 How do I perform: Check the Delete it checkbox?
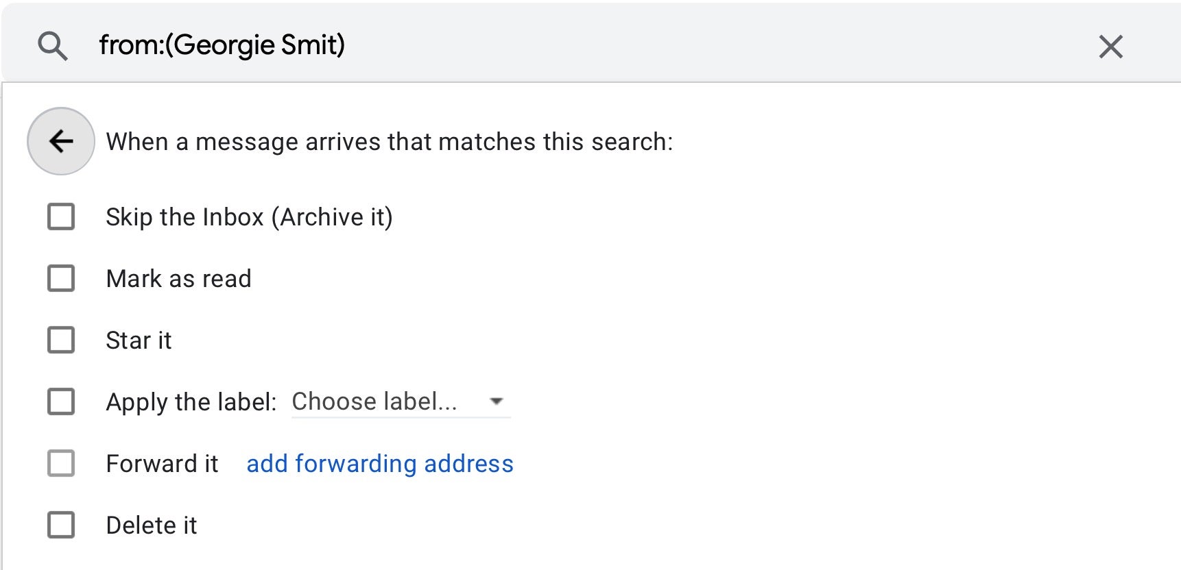[61, 525]
